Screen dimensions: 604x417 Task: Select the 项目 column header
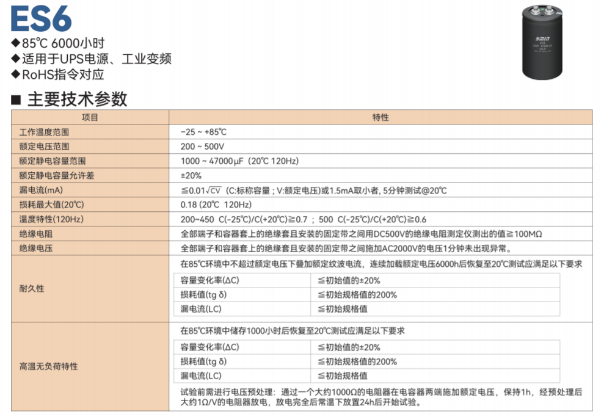[x=90, y=117]
